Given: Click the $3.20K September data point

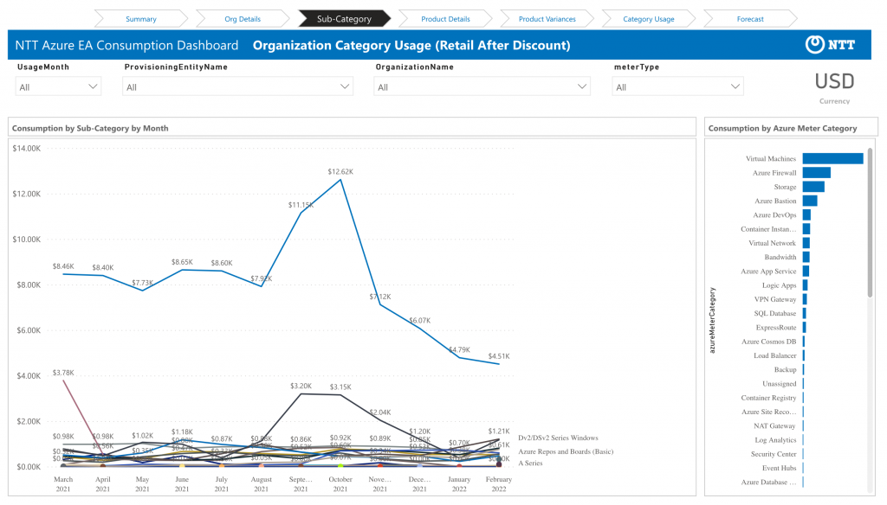Looking at the screenshot, I should pos(301,393).
